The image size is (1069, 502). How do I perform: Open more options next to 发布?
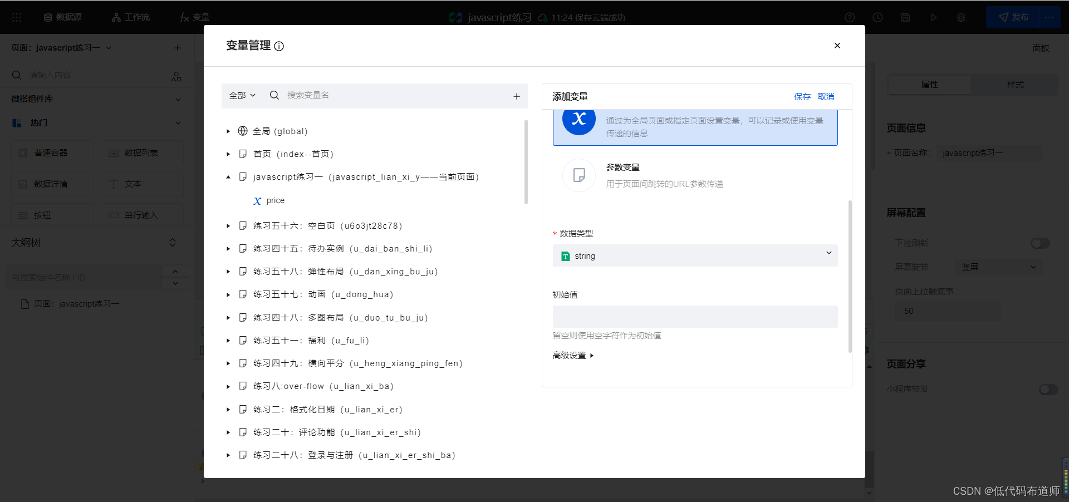pyautogui.click(x=1050, y=17)
